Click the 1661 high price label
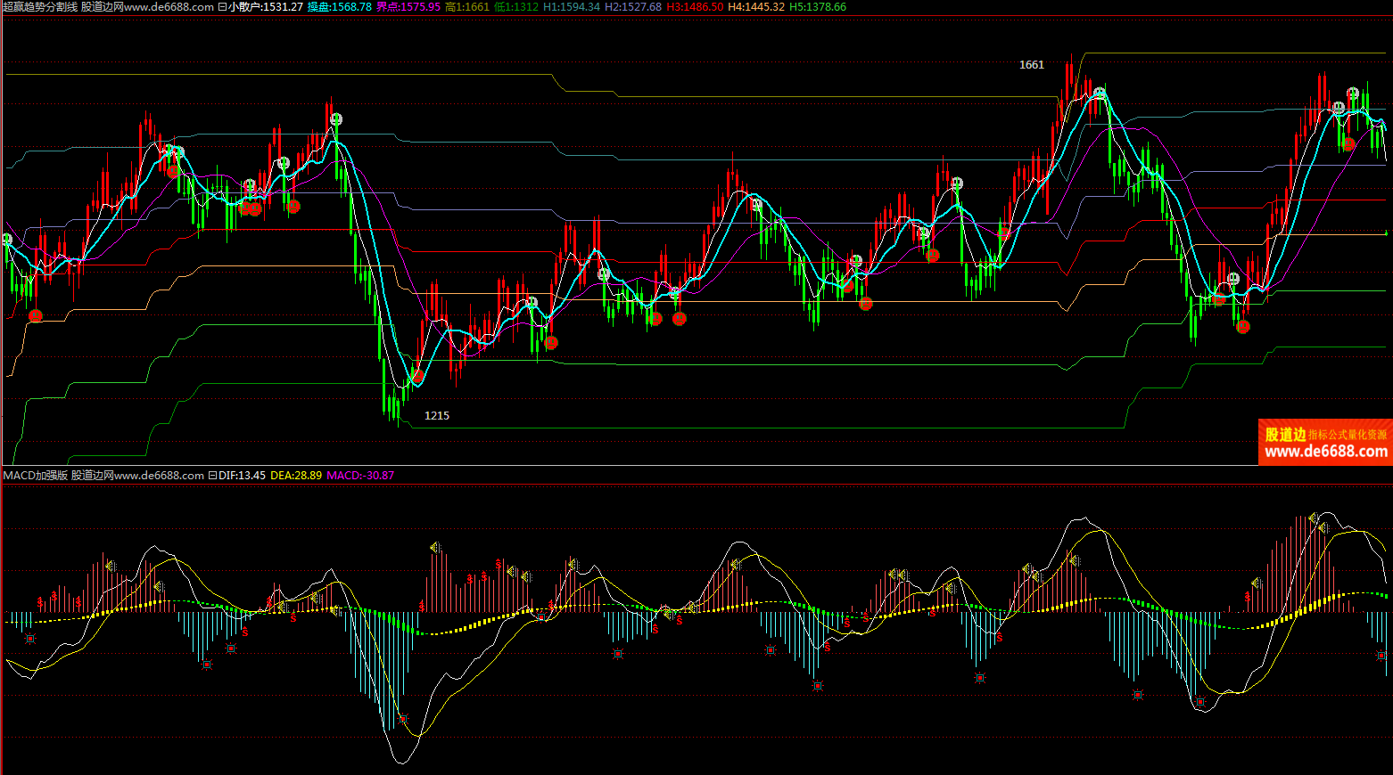 (x=1031, y=65)
